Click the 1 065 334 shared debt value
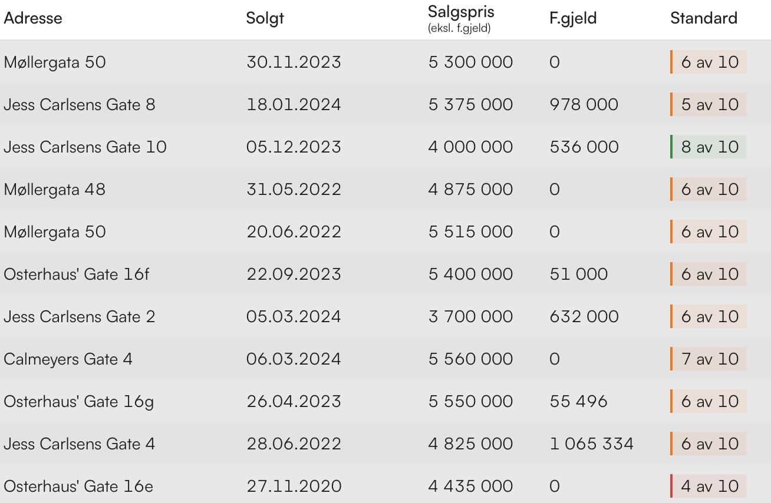This screenshot has height=503, width=771. 591,444
